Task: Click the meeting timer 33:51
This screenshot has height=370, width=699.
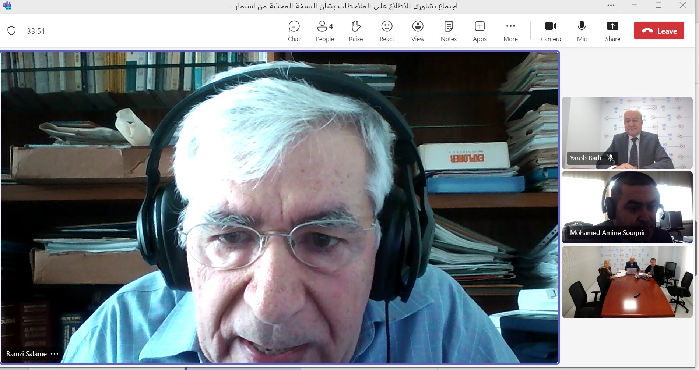Action: click(x=36, y=31)
